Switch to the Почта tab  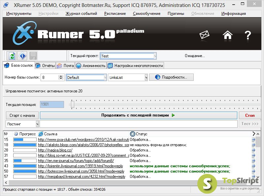[x=65, y=66]
